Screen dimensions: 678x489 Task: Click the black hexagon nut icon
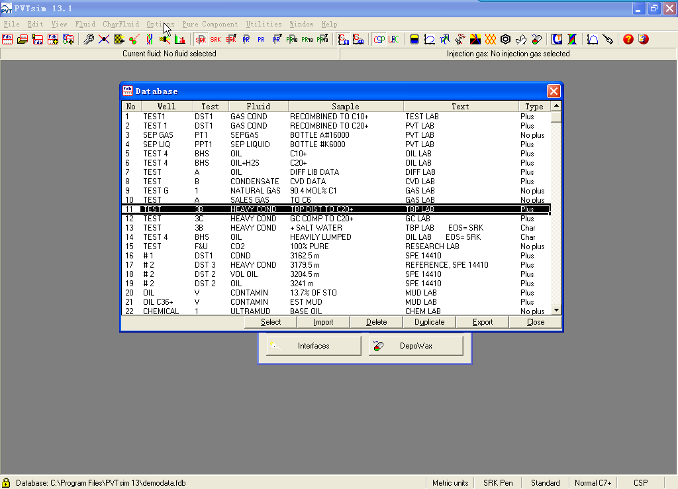click(x=505, y=39)
